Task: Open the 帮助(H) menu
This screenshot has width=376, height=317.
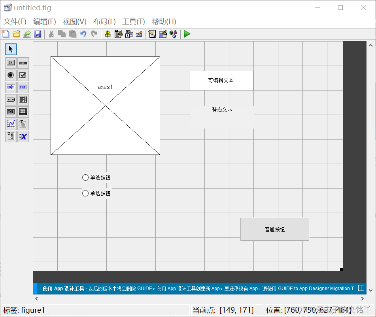Action: [164, 22]
